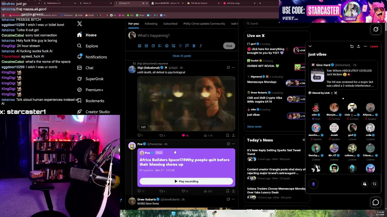Open the space participants list icon

365,184
